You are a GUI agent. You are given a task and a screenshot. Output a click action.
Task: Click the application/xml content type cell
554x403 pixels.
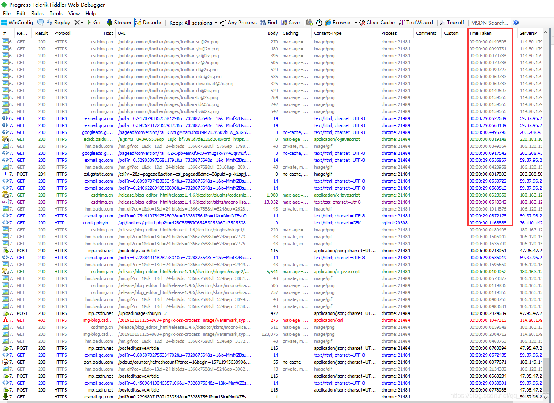click(328, 320)
